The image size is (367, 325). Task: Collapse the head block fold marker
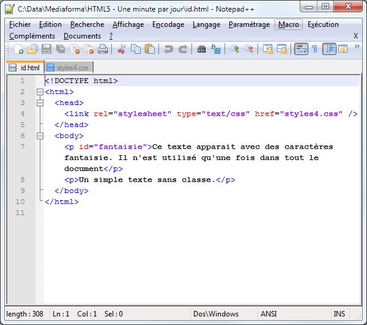40,103
